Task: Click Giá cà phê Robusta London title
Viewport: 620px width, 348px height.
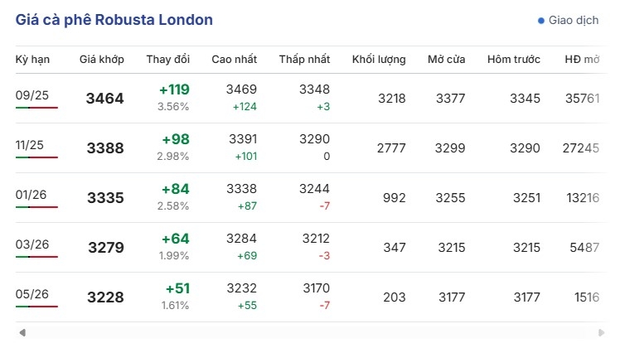Action: point(114,20)
